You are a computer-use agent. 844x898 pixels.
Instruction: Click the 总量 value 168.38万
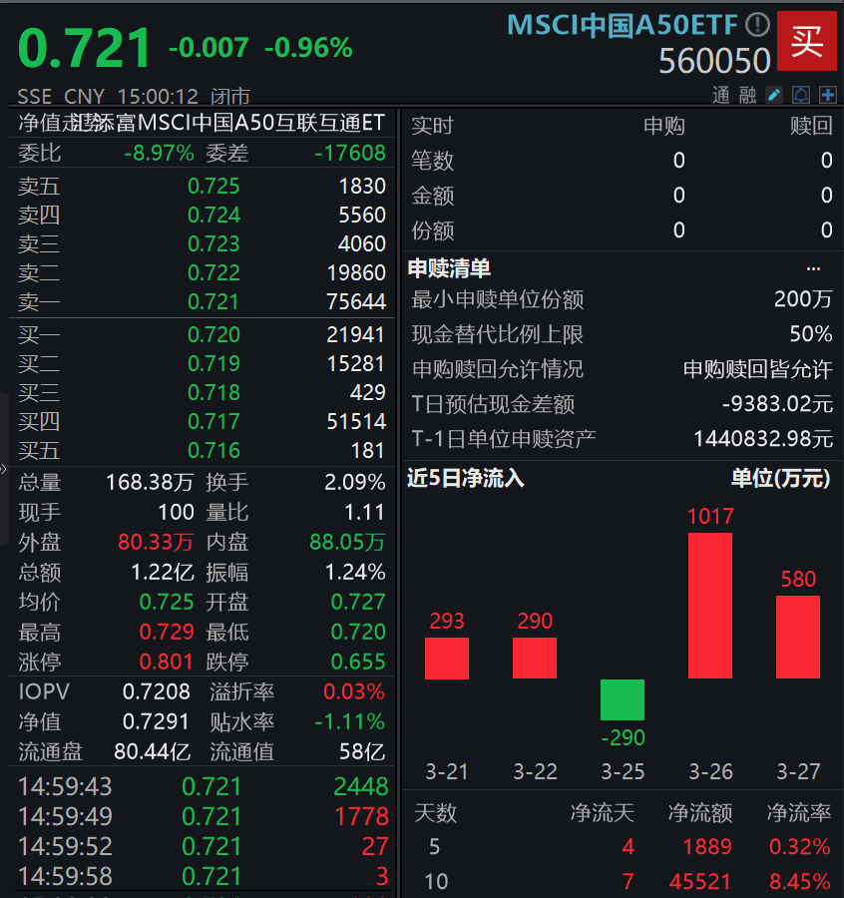coord(150,482)
